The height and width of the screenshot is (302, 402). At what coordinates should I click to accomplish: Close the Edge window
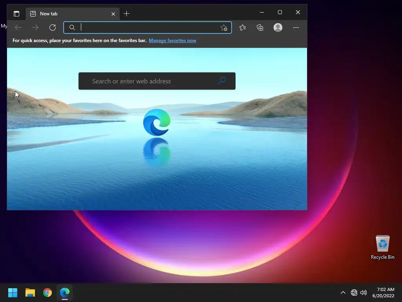click(298, 12)
